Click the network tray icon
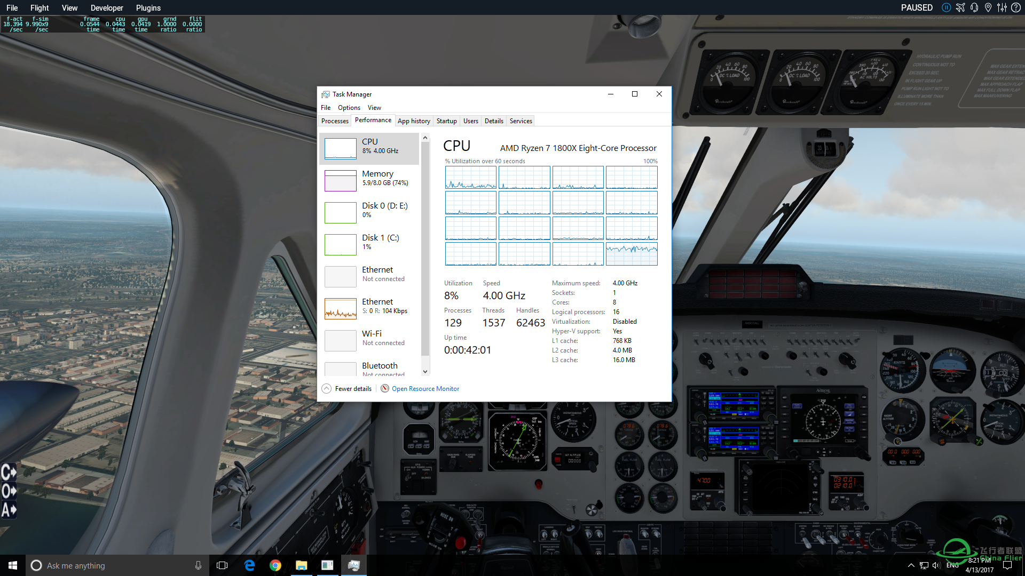The width and height of the screenshot is (1025, 576). (x=924, y=565)
